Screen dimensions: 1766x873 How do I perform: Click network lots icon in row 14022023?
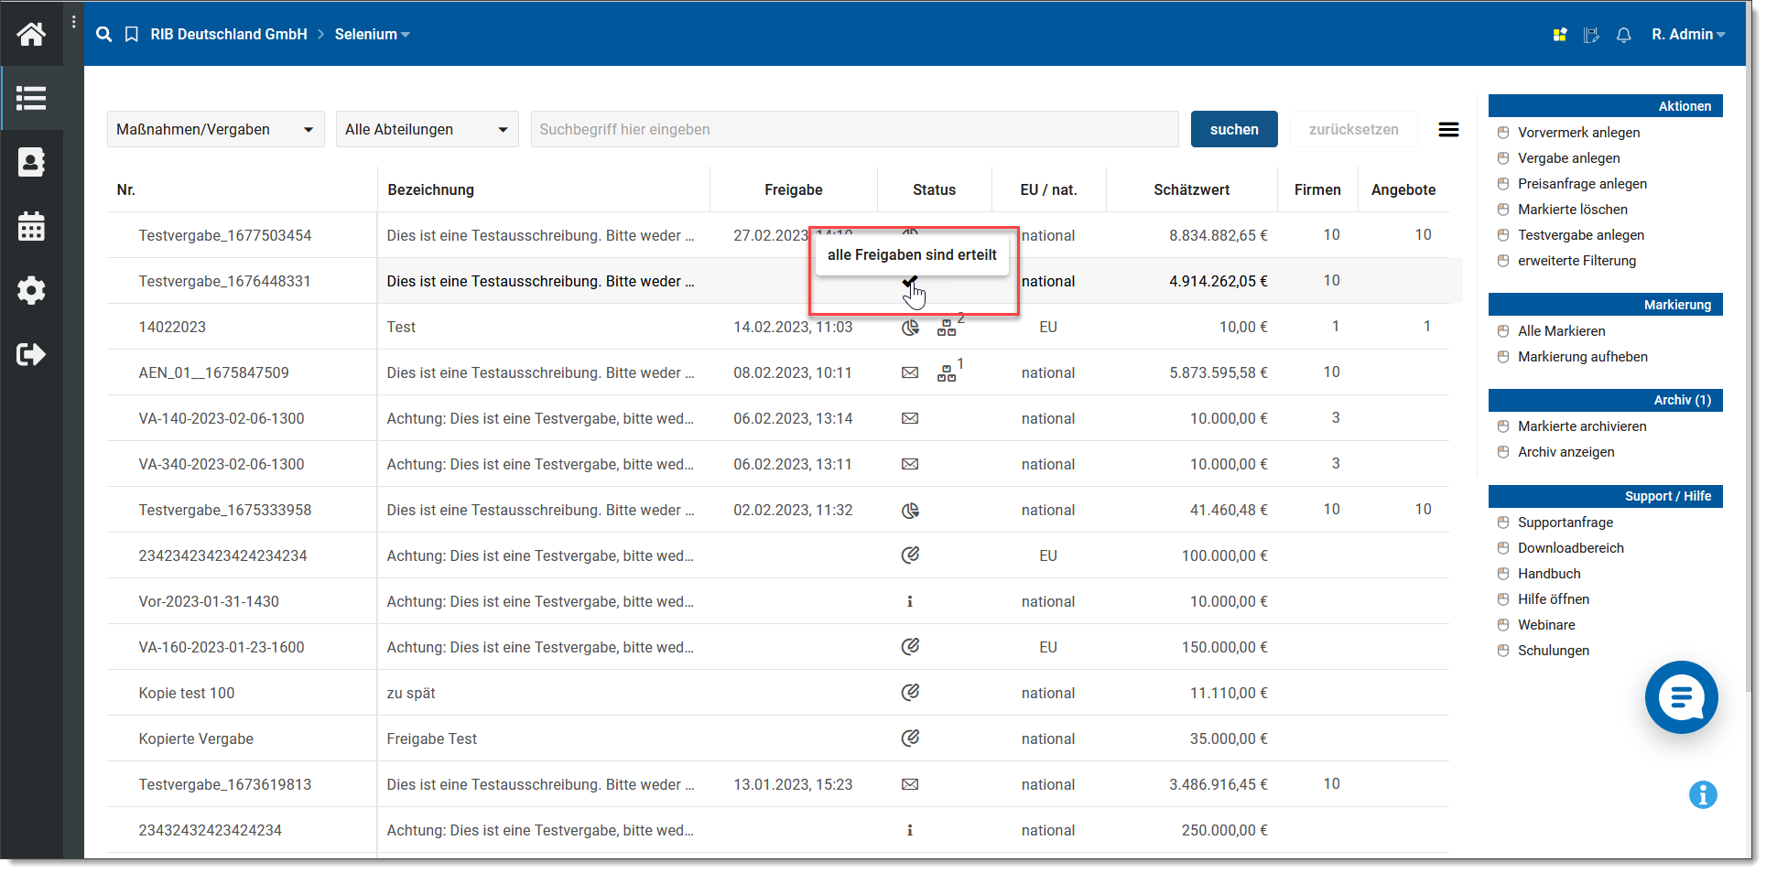[x=947, y=329]
